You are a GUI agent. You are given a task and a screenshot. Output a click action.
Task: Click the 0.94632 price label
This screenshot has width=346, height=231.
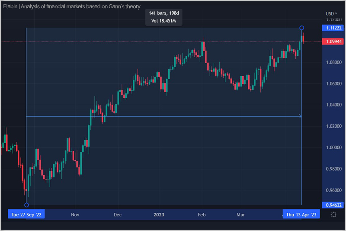click(x=333, y=205)
